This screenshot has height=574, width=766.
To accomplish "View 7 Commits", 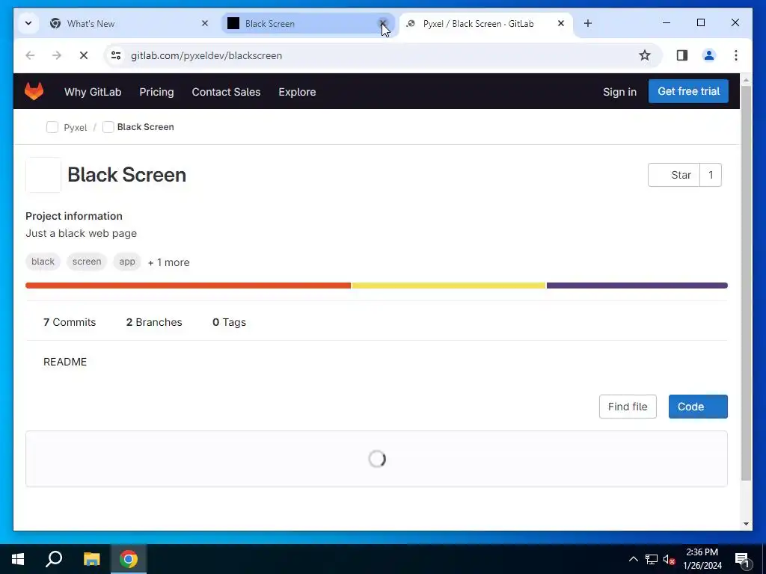I will (70, 322).
